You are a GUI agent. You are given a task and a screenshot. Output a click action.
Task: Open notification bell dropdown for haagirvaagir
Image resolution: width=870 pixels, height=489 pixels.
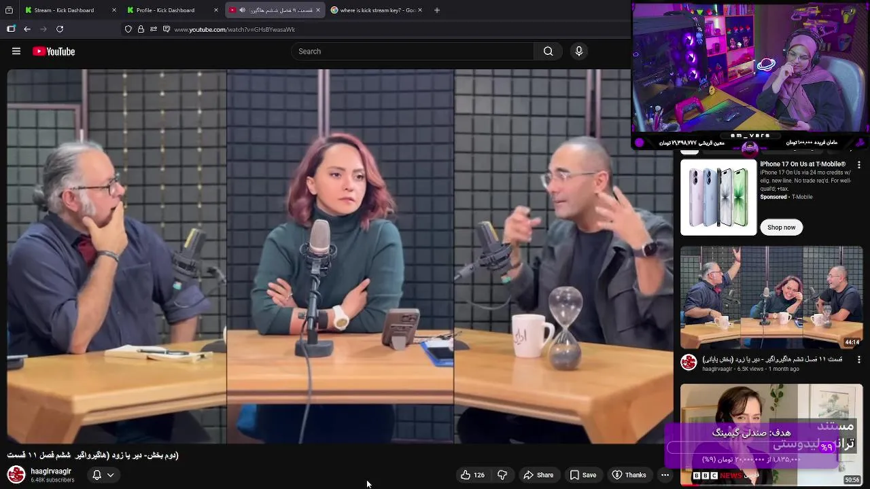tap(103, 475)
